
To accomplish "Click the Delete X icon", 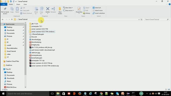I will tap(48, 9).
